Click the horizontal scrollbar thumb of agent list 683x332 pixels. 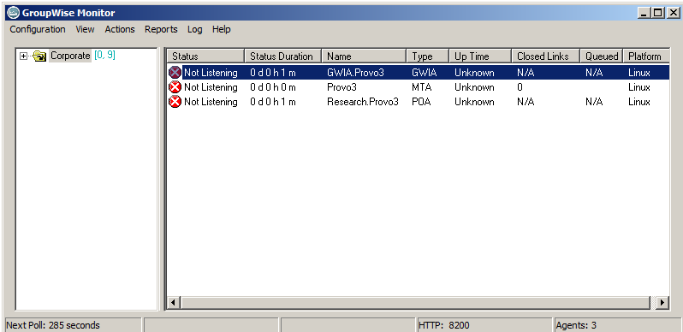point(414,302)
